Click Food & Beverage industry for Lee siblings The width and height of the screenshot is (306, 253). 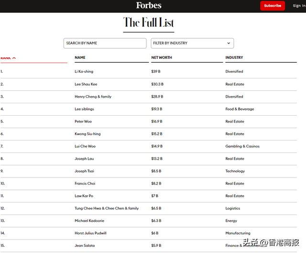(240, 109)
